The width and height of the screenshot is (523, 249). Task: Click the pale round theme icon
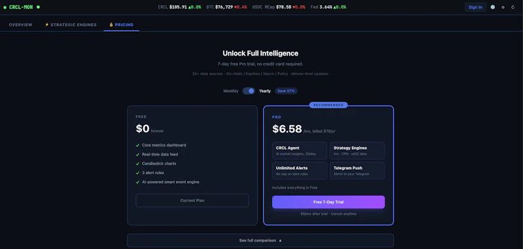click(x=493, y=7)
